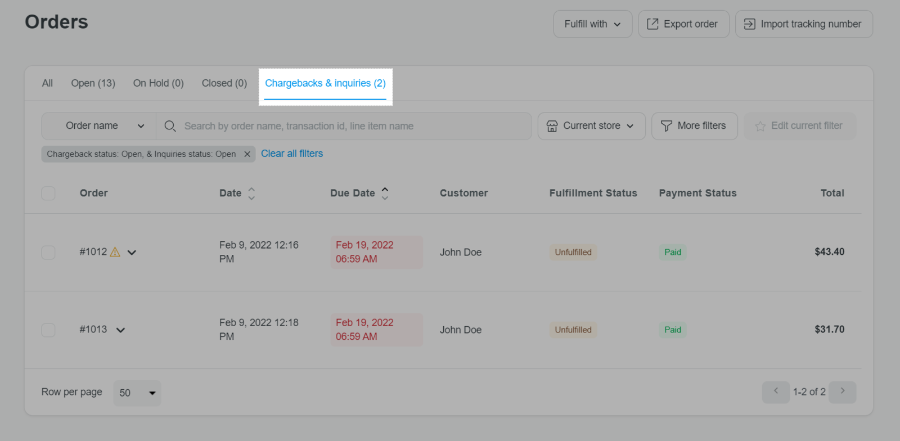Sort orders by Due Date arrows
Image resolution: width=900 pixels, height=441 pixels.
(x=385, y=193)
